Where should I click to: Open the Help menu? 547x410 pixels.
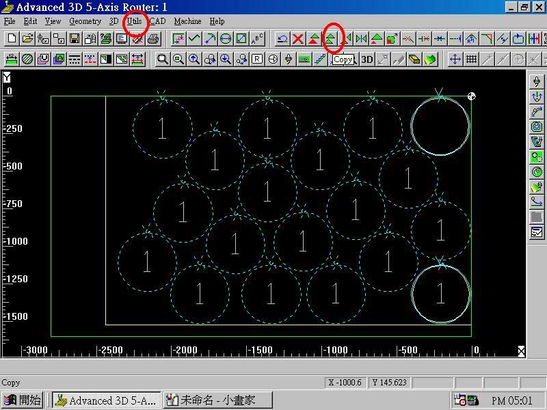(217, 21)
